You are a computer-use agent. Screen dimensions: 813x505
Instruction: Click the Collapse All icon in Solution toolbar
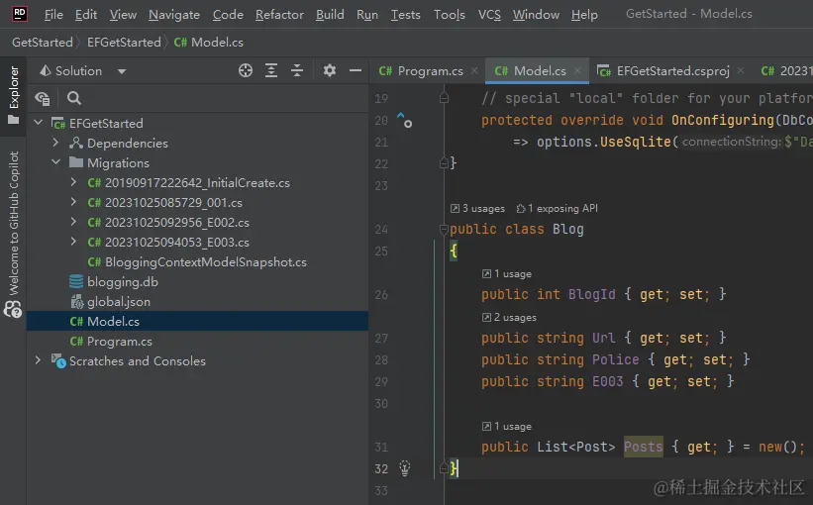pos(297,70)
